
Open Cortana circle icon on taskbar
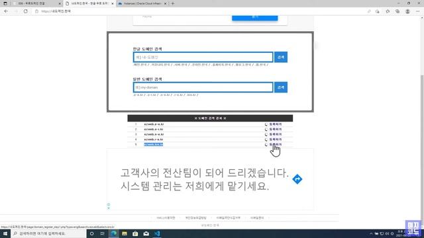pyautogui.click(x=92, y=233)
